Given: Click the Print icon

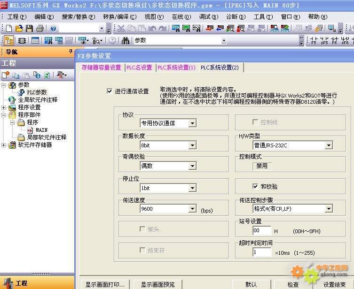Looking at the screenshot, I should (40, 28).
